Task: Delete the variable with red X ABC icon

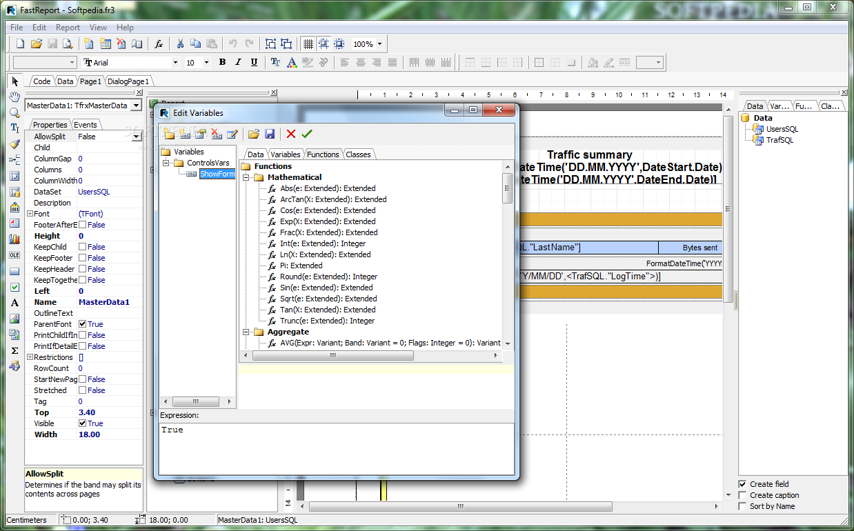Action: coord(217,134)
